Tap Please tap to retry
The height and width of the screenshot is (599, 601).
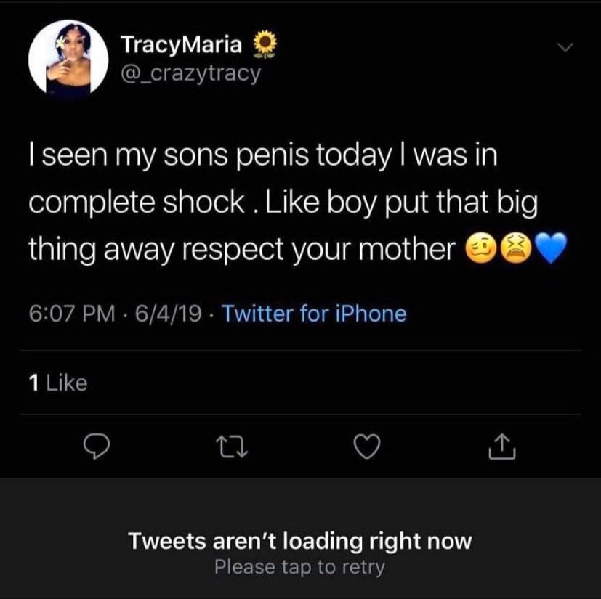[x=299, y=566]
